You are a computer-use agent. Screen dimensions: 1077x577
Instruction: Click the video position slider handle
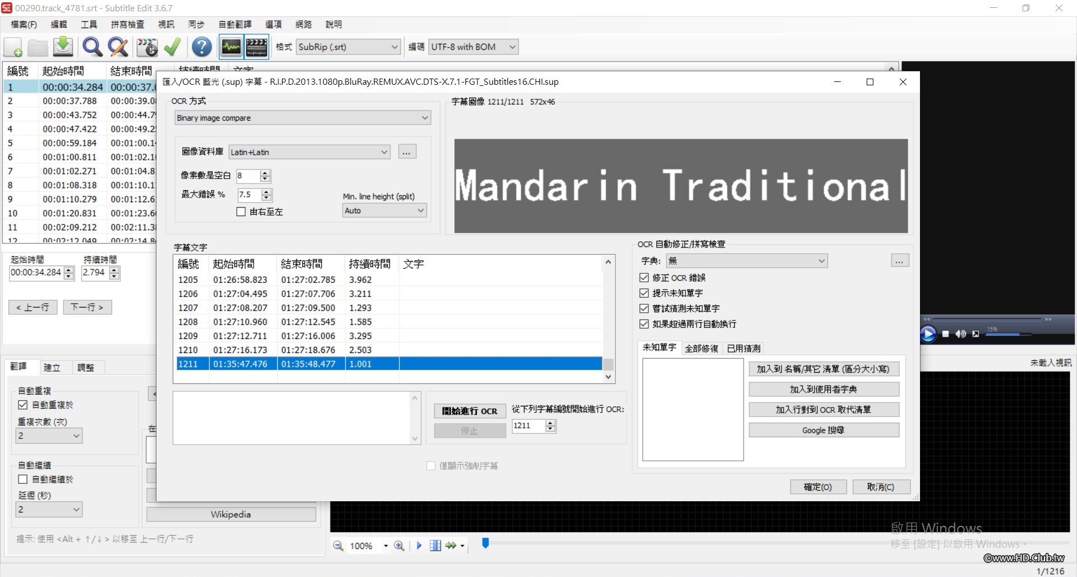click(x=486, y=543)
